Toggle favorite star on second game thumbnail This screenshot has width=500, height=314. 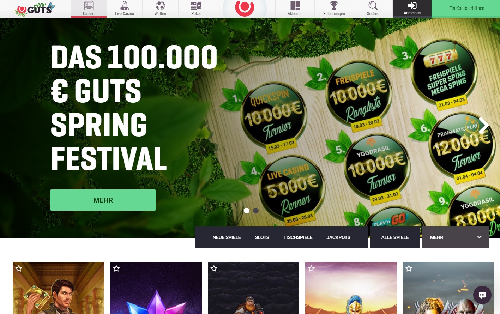116,268
